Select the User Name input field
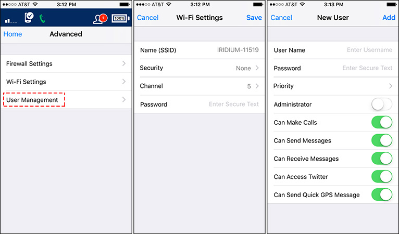The height and width of the screenshot is (234, 399). (333, 50)
